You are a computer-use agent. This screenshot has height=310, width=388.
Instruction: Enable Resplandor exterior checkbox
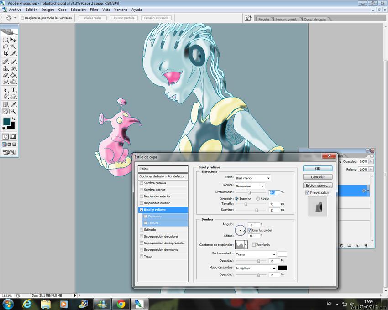[142, 196]
